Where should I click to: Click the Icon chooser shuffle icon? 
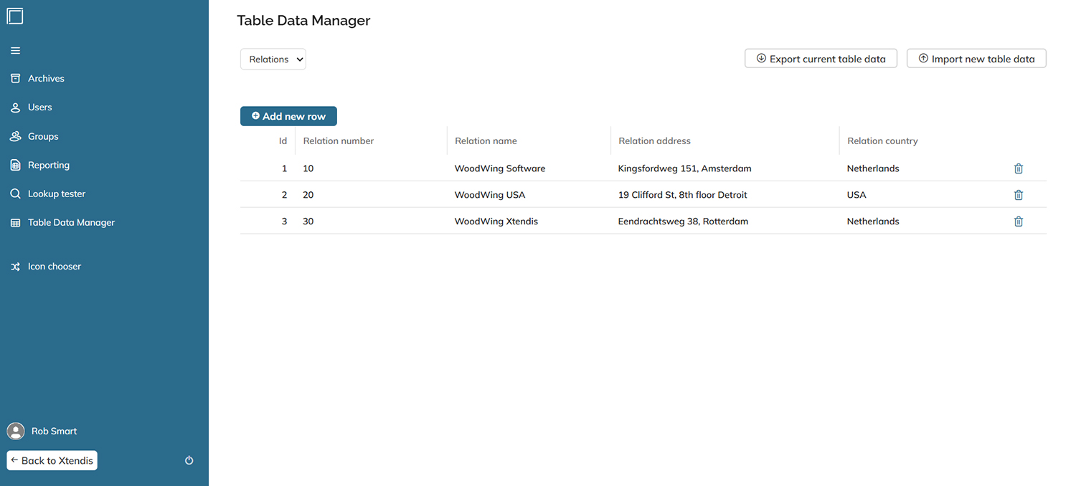pyautogui.click(x=15, y=267)
